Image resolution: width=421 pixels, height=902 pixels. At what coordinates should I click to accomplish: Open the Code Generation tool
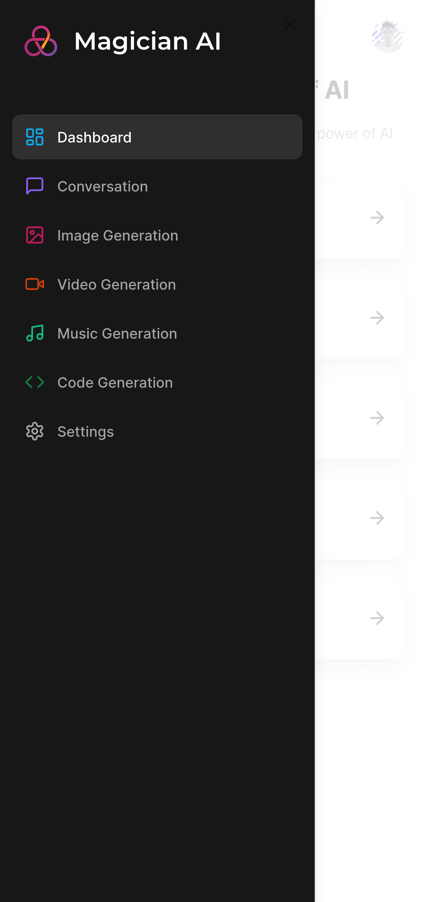click(157, 382)
